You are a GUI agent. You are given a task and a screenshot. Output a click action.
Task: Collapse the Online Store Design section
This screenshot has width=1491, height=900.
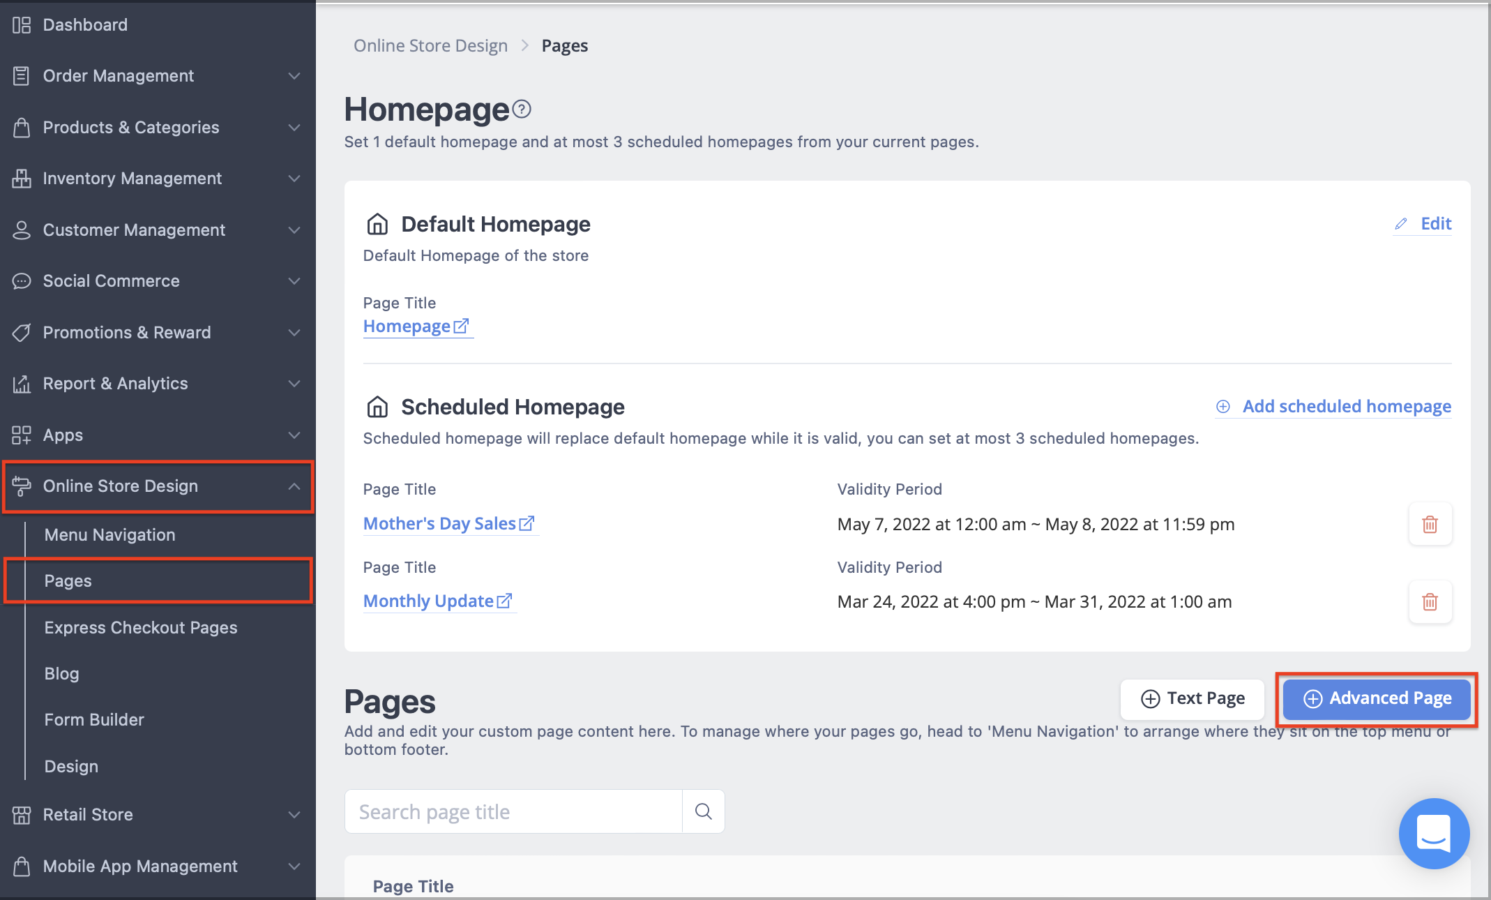295,486
